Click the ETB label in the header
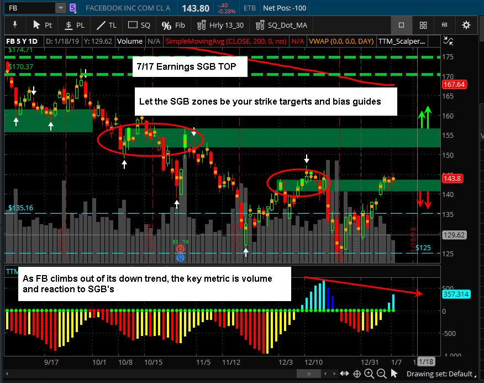This screenshot has width=484, height=383. coord(250,8)
